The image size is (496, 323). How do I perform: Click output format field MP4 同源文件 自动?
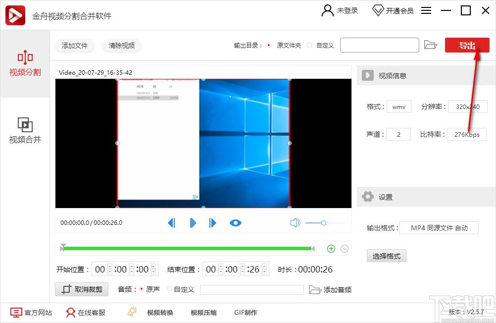(439, 228)
